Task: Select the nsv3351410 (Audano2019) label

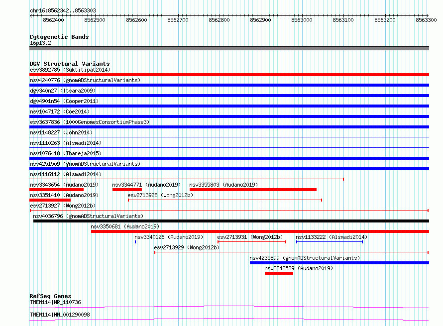Action: pos(64,195)
